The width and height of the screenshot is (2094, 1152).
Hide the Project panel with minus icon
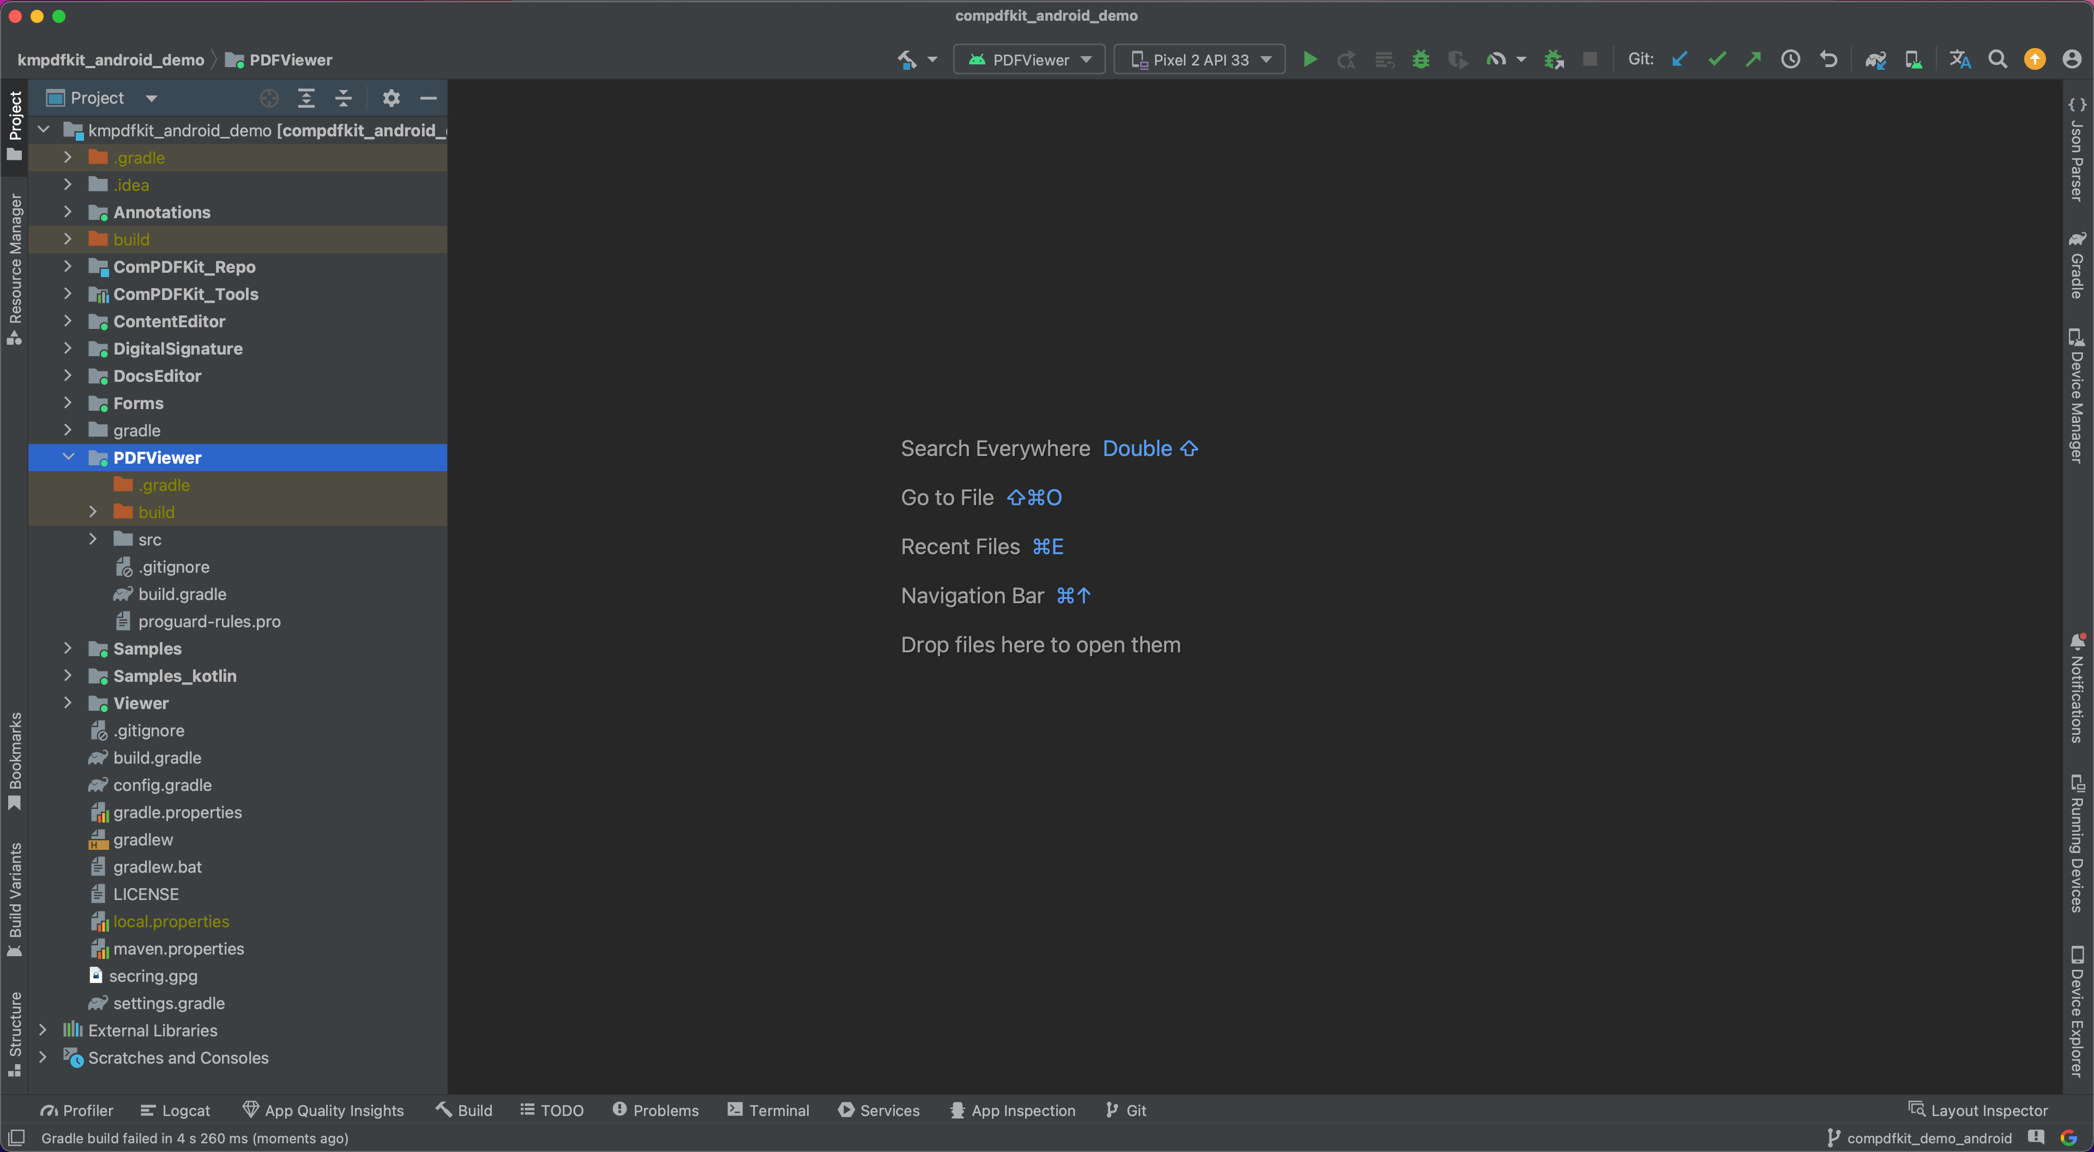tap(429, 98)
